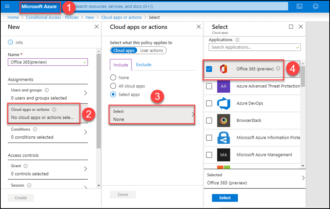
Task: Check the Azure Advanced Threat Protection box
Action: pos(209,86)
